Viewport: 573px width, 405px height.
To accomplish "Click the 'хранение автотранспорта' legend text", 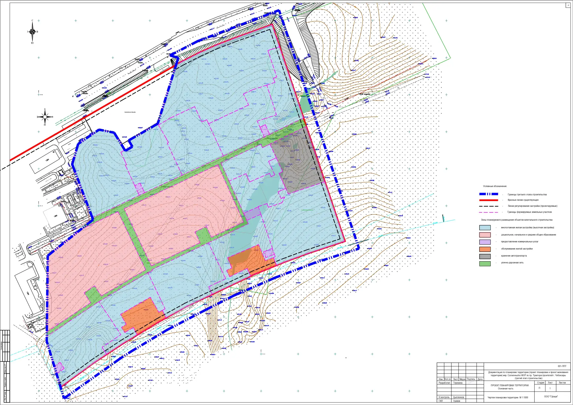I will pos(514,256).
